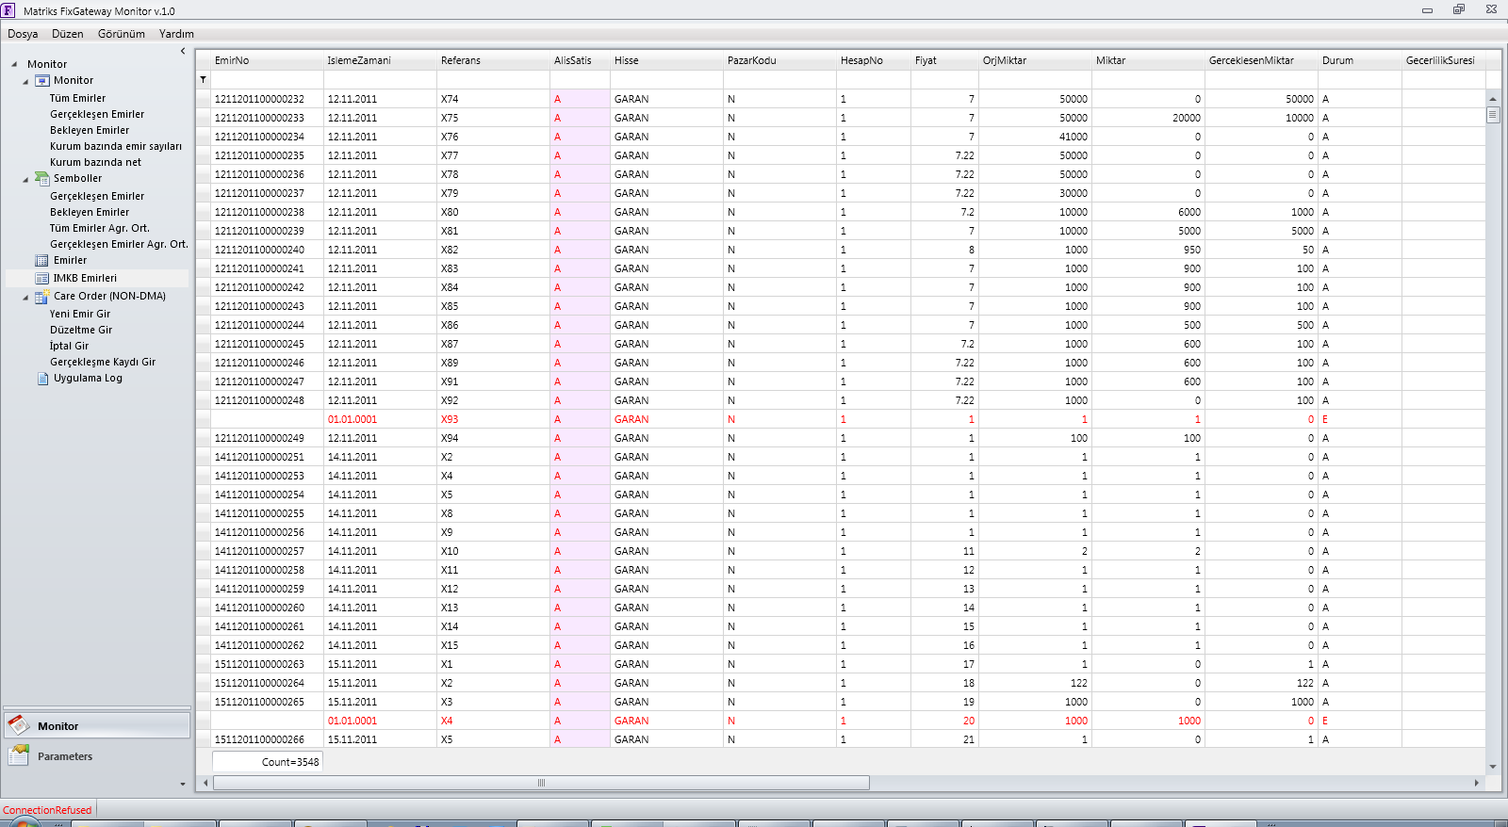Click cell X74 in Referans column

493,99
